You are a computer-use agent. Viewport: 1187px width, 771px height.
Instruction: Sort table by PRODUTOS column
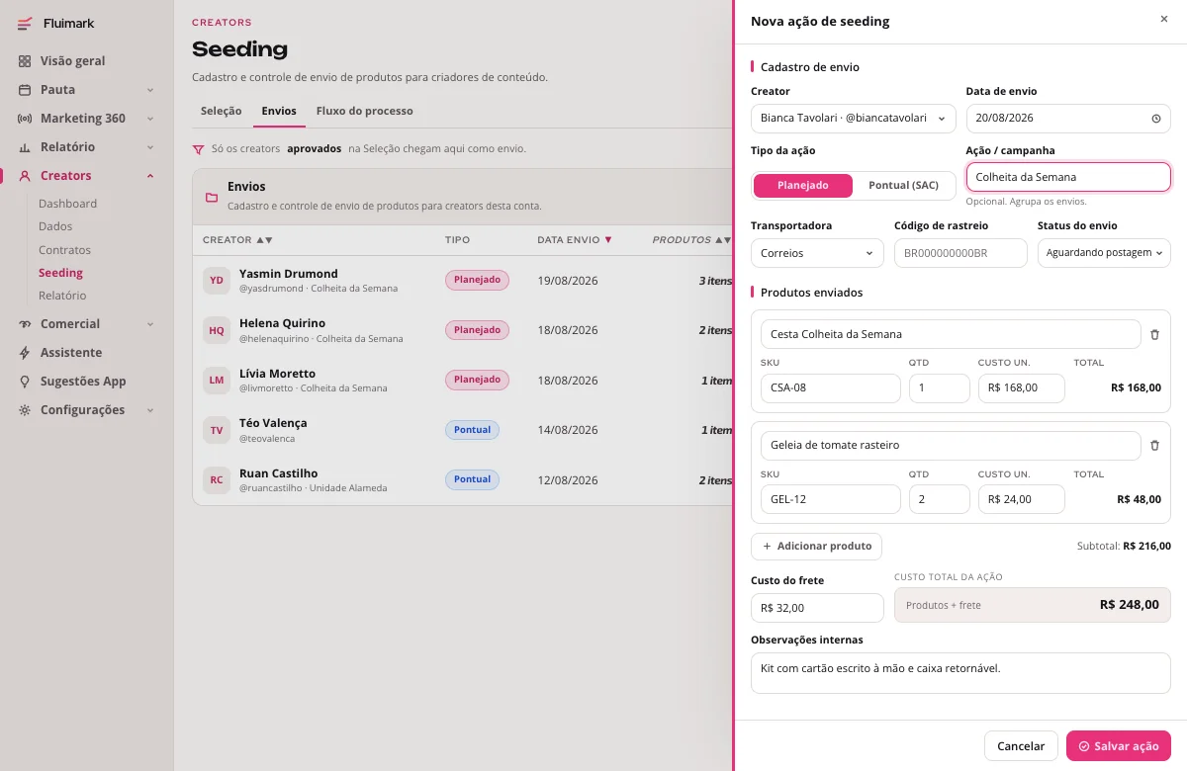tap(691, 240)
